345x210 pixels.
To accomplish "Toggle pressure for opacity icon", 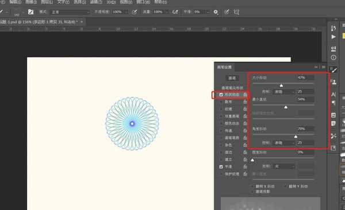I will [135, 12].
